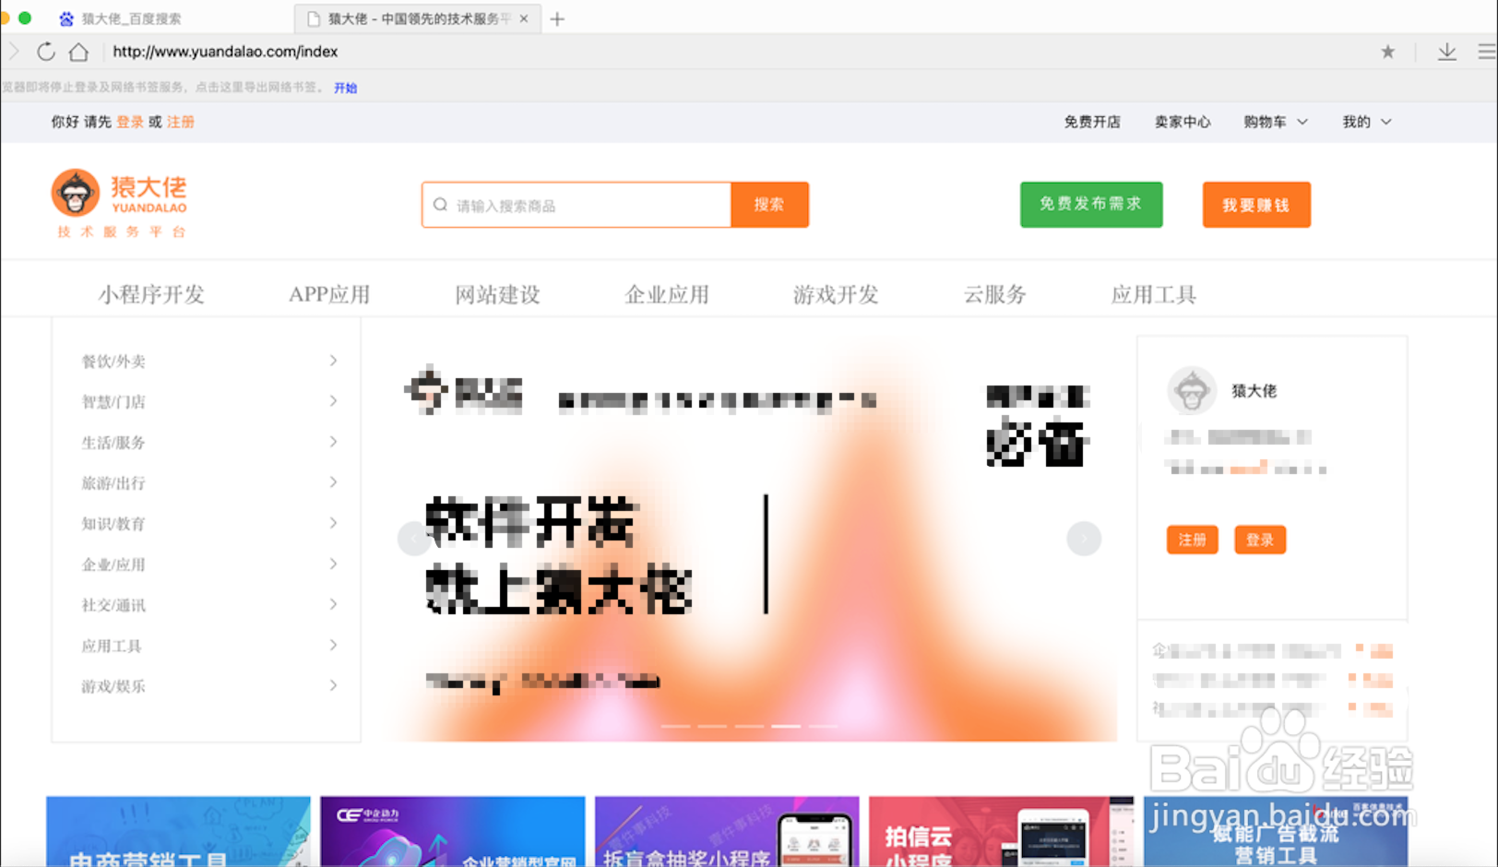
Task: Select 游戏开发 from the navigation menu
Action: pyautogui.click(x=833, y=293)
